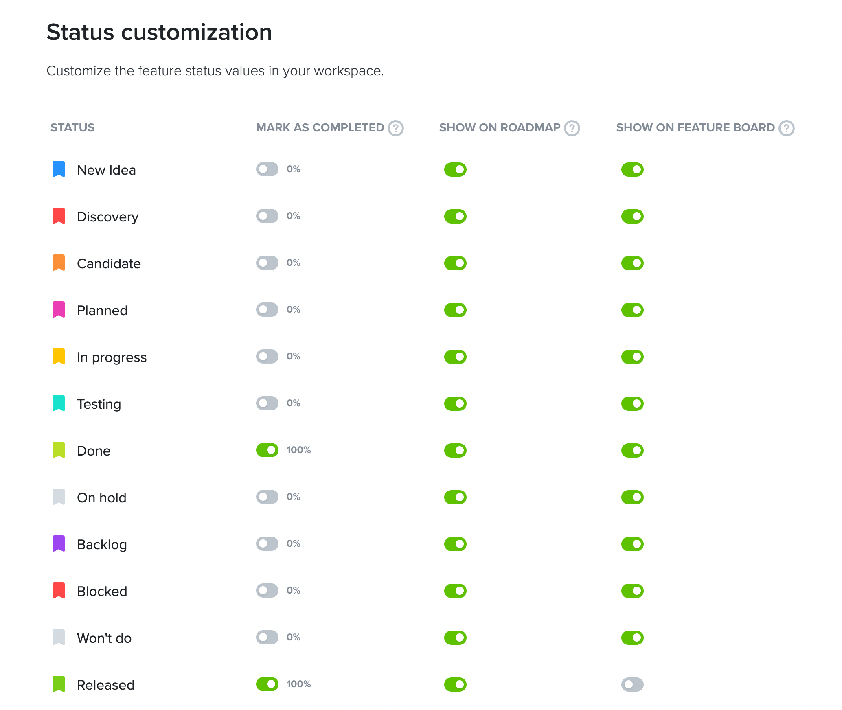Viewport: 842px width, 710px height.
Task: Click the Testing status name
Action: (99, 404)
